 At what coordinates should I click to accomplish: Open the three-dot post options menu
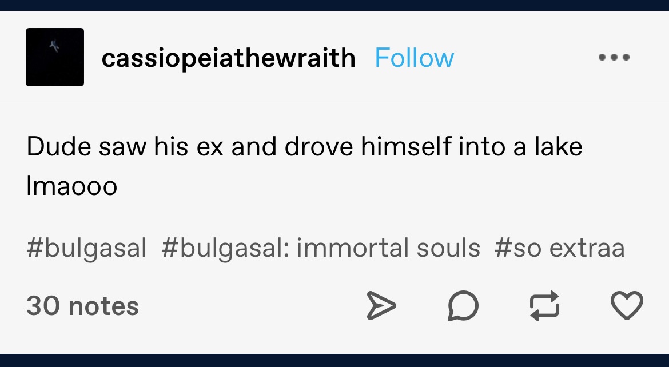click(x=614, y=58)
